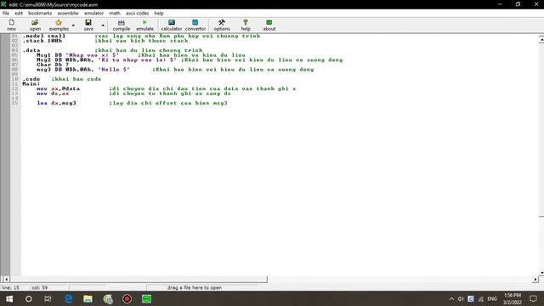Image resolution: width=544 pixels, height=306 pixels.
Task: Open the bookmarks menu
Action: tap(40, 14)
